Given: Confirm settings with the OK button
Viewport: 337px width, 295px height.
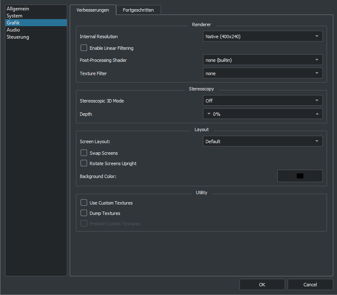Looking at the screenshot, I should [262, 284].
